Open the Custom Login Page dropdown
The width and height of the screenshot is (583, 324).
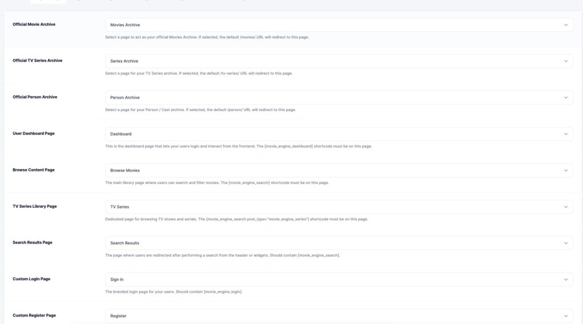[x=339, y=280]
